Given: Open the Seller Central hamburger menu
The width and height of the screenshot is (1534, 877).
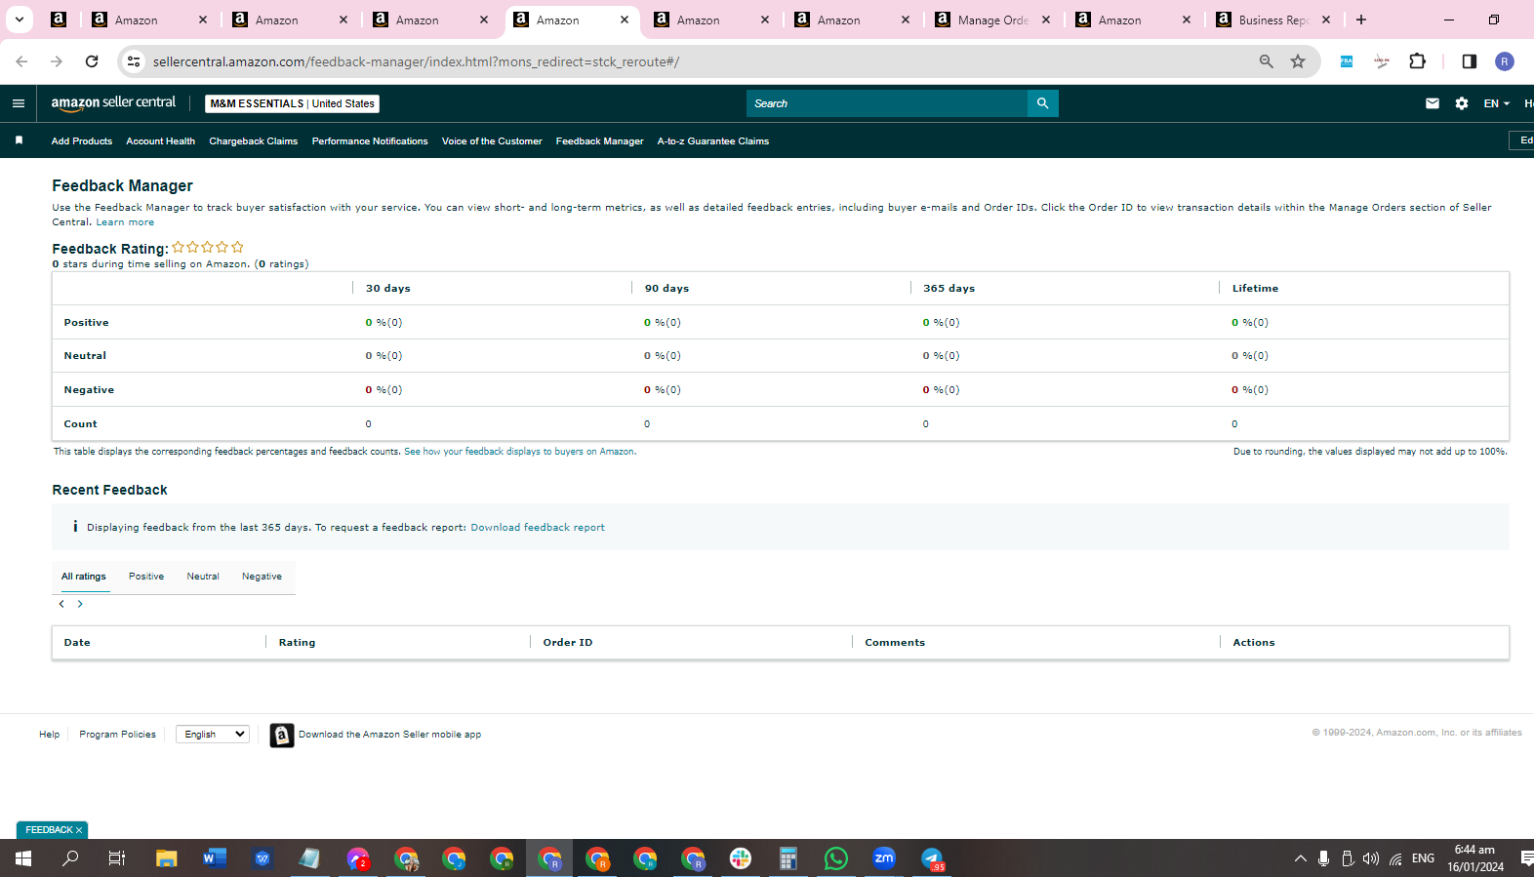Looking at the screenshot, I should (x=19, y=103).
